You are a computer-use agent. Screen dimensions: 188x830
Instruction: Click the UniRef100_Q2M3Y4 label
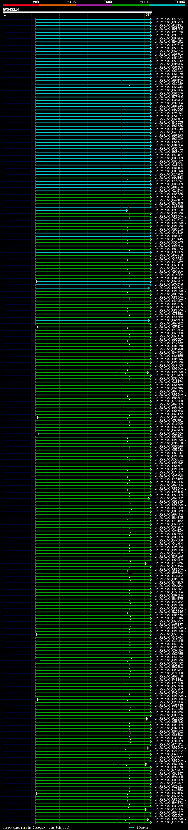click(168, 191)
